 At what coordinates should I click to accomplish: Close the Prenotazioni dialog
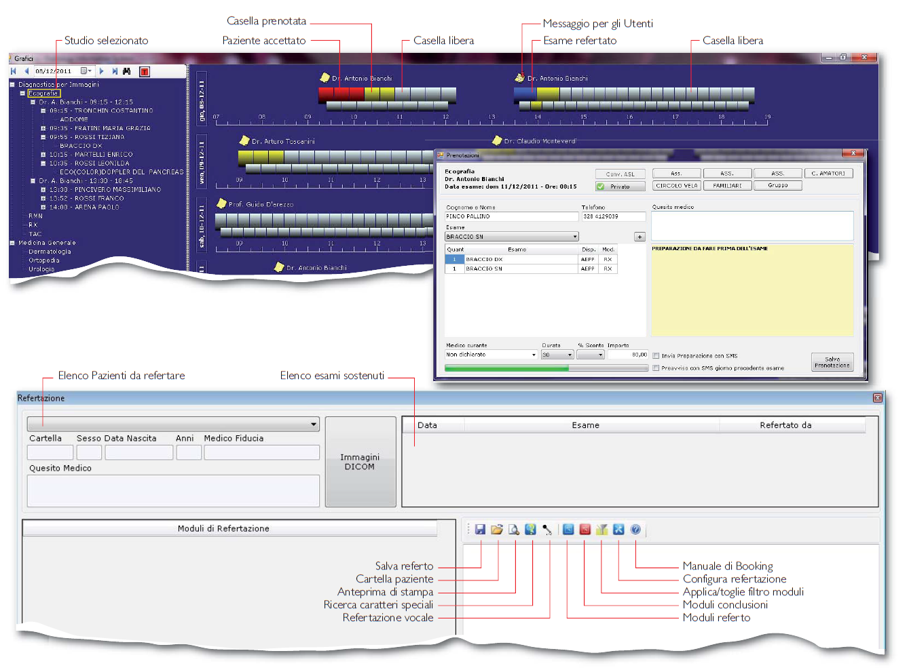click(853, 153)
